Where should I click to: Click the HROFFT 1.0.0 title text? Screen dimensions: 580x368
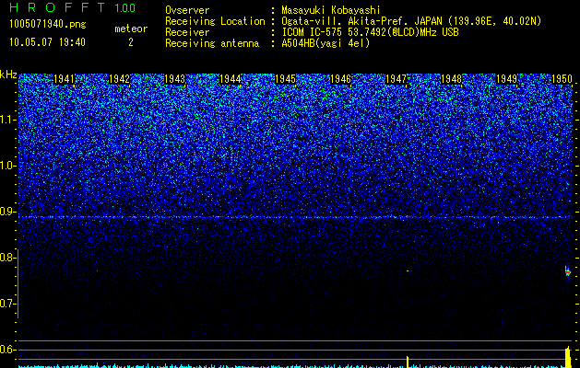click(73, 7)
